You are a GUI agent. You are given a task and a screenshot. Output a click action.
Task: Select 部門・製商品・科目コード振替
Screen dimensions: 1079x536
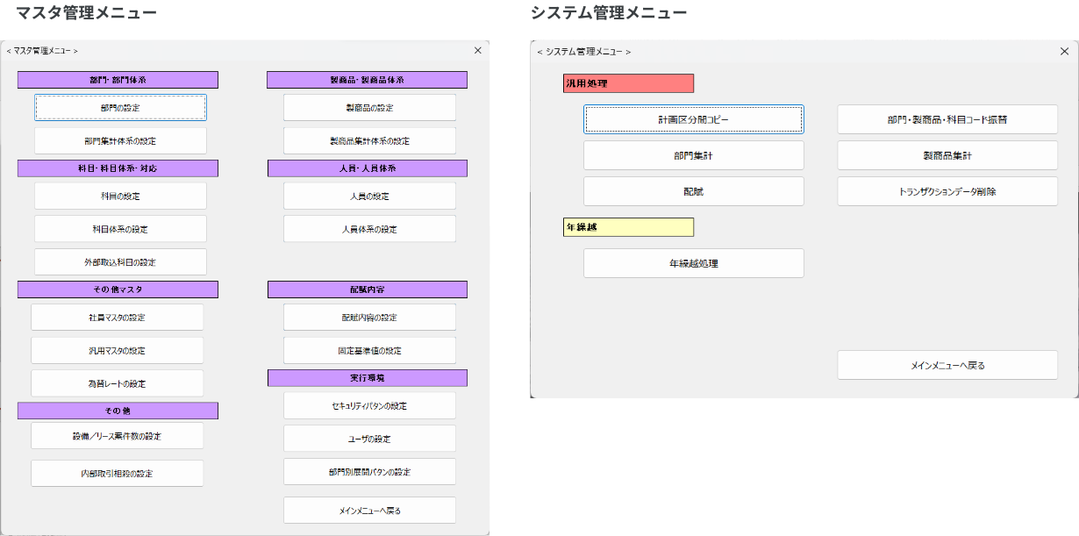click(948, 118)
